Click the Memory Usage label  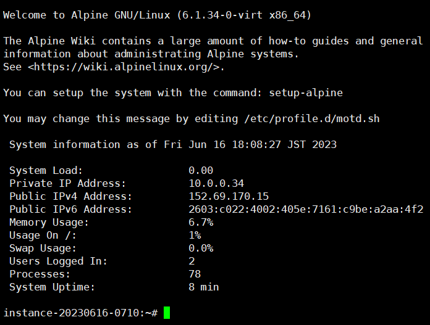(46, 222)
